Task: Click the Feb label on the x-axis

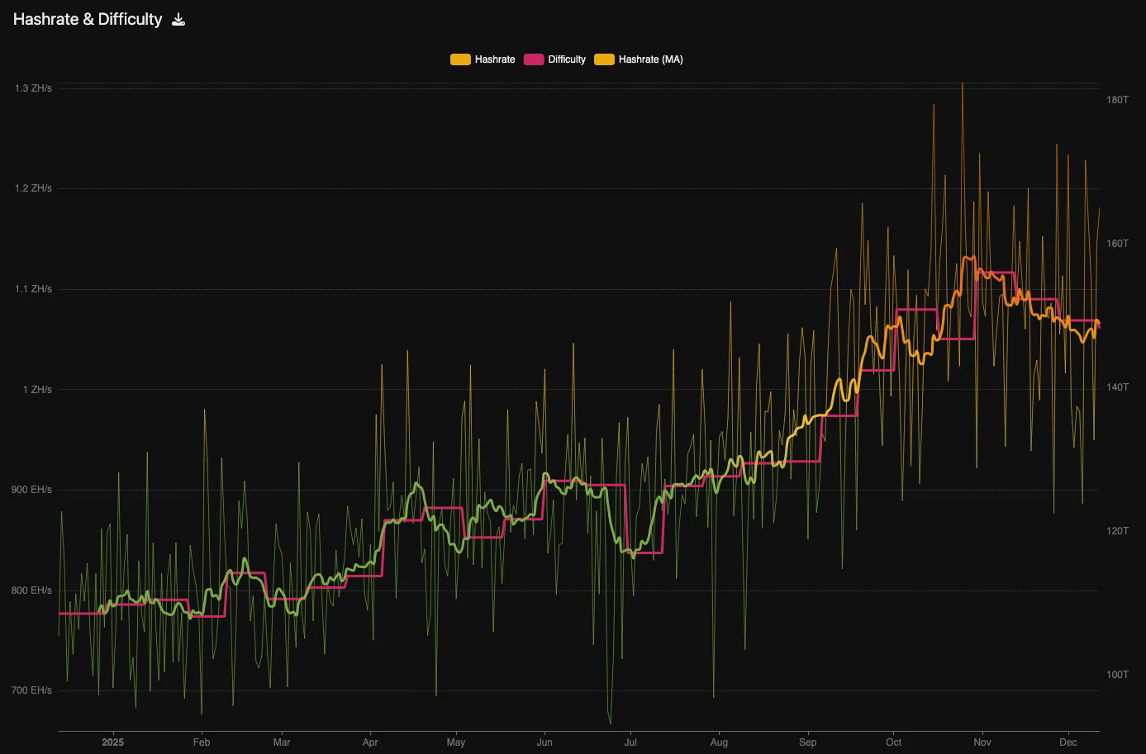Action: pos(201,742)
